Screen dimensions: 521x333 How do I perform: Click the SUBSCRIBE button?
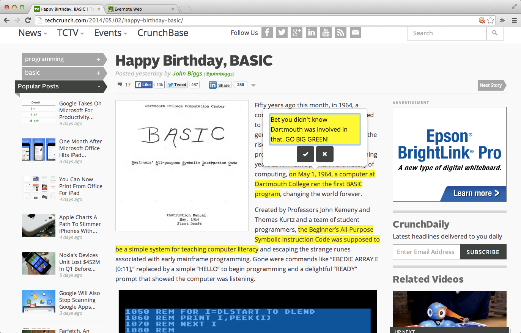[483, 252]
